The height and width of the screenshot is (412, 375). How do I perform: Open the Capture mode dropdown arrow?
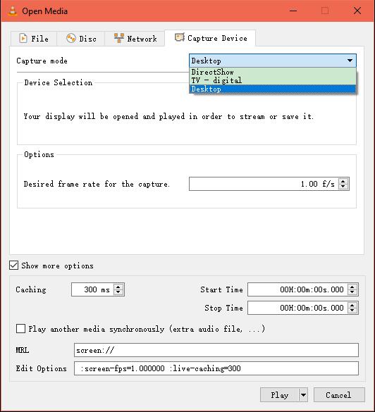pos(350,61)
